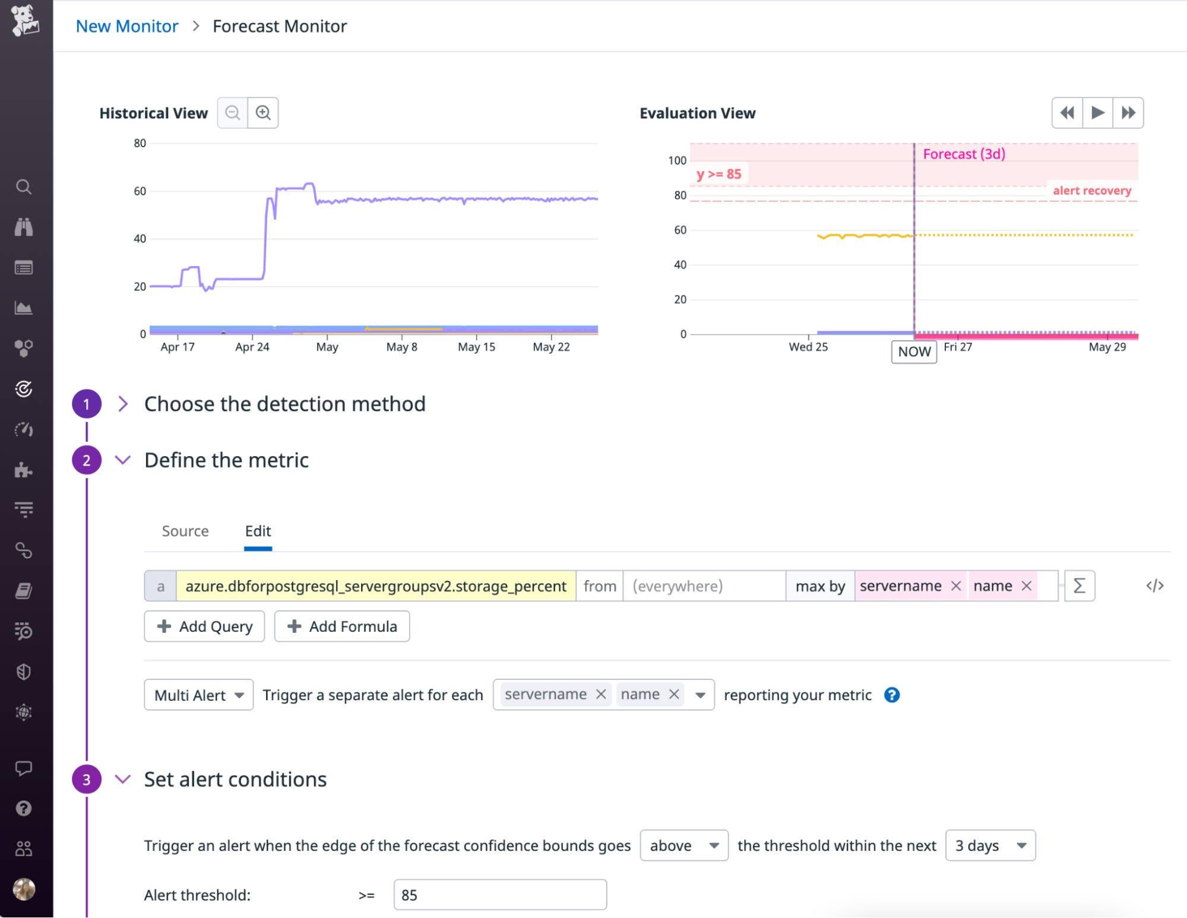Edit the Alert threshold value field
The width and height of the screenshot is (1187, 918).
pos(499,894)
